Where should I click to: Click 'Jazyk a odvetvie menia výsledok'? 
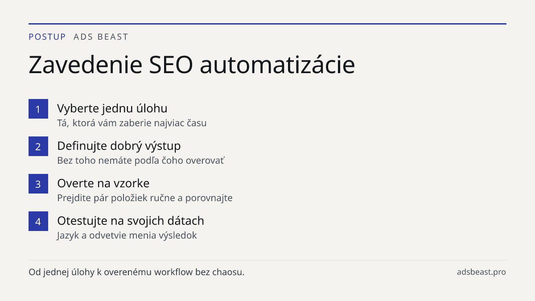127,235
